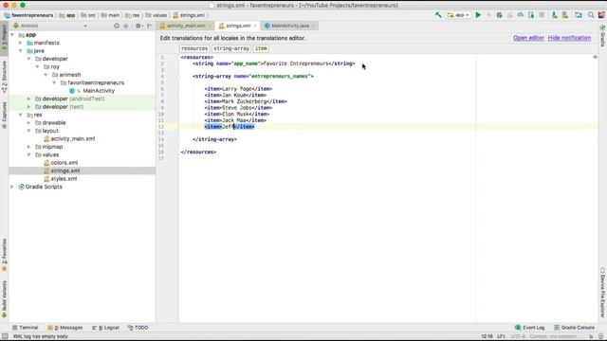Open Project panel gear settings icon
This screenshot has height=341, width=607.
[138, 26]
